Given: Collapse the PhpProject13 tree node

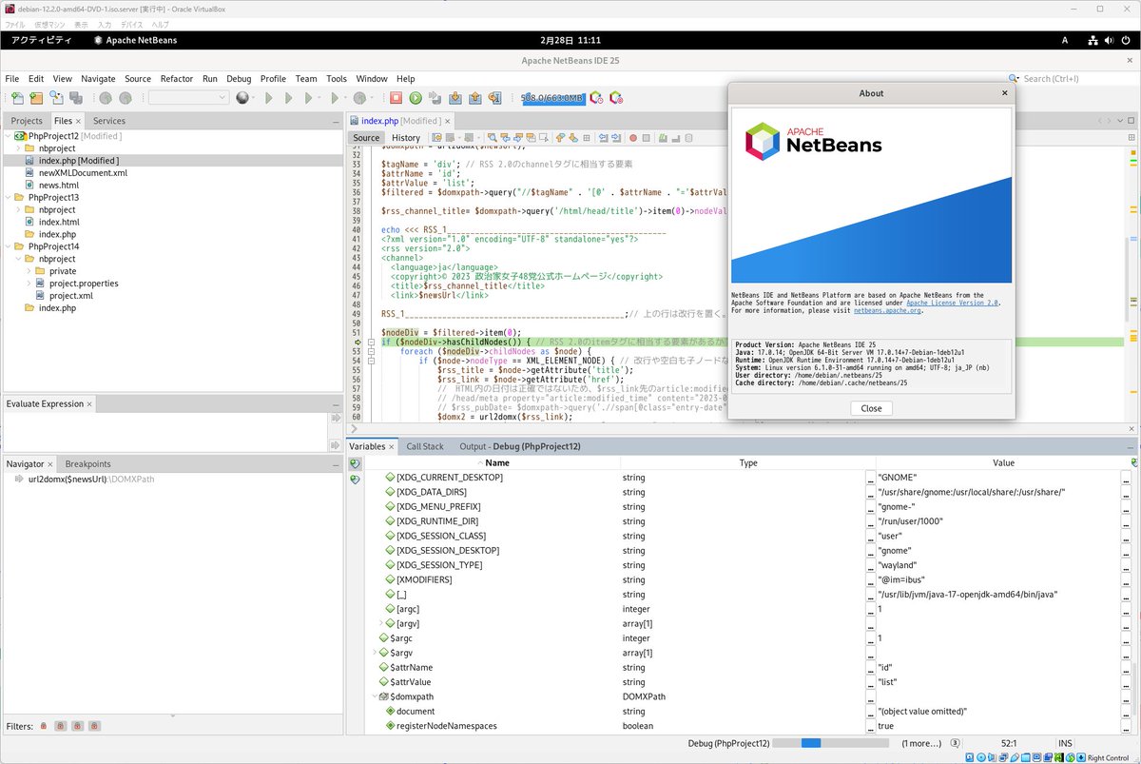Looking at the screenshot, I should tap(7, 197).
